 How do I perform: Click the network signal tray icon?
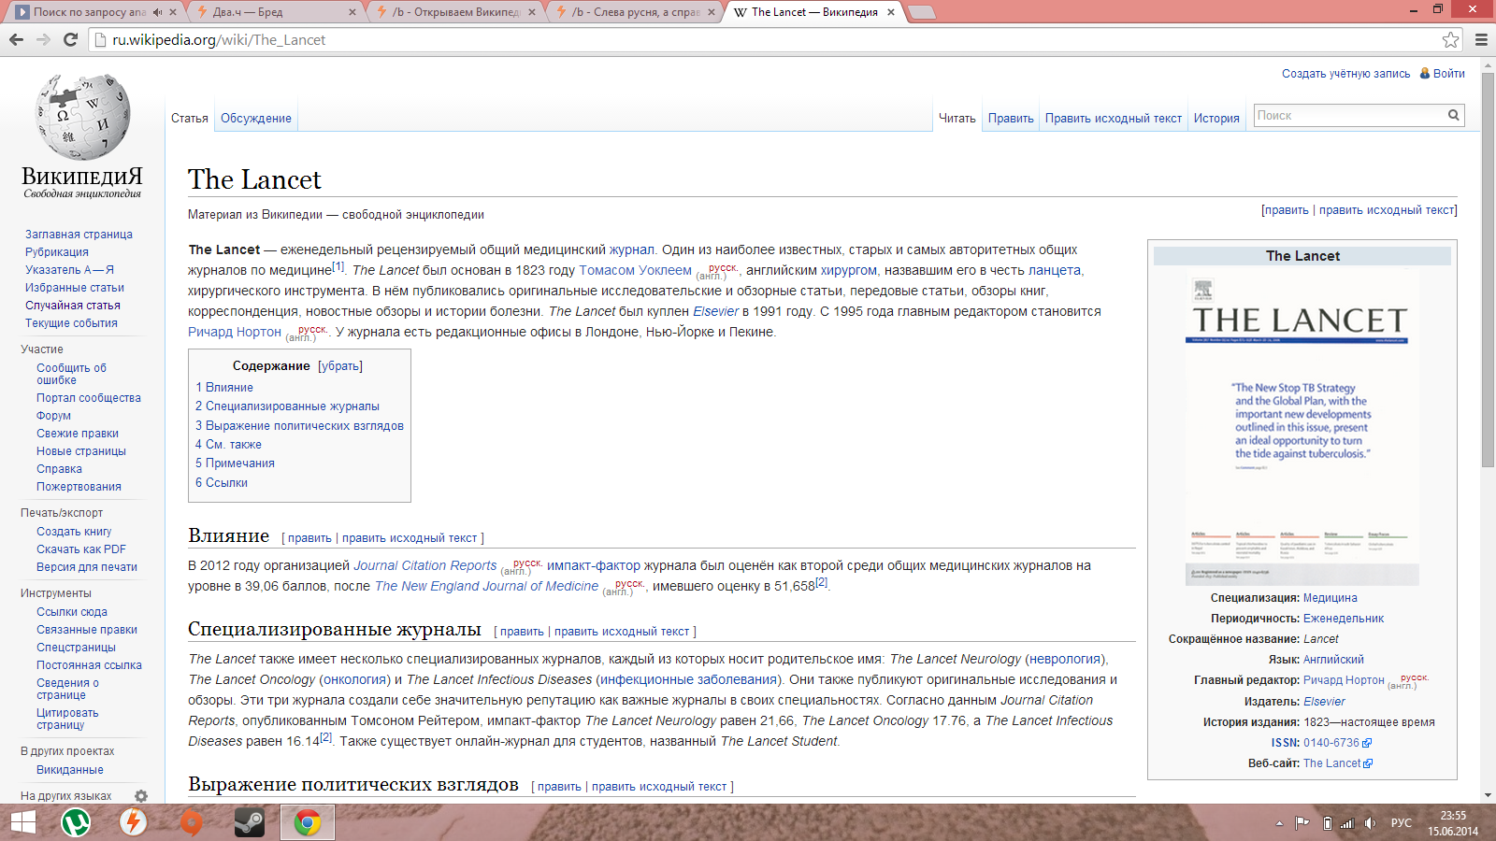[x=1347, y=823]
